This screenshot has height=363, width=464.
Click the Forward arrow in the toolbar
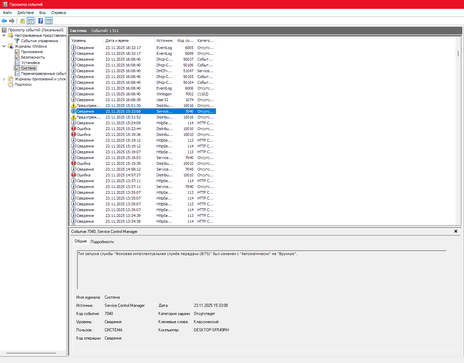12,21
